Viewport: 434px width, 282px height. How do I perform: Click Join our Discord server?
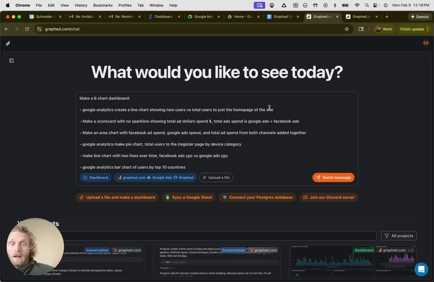pos(329,197)
